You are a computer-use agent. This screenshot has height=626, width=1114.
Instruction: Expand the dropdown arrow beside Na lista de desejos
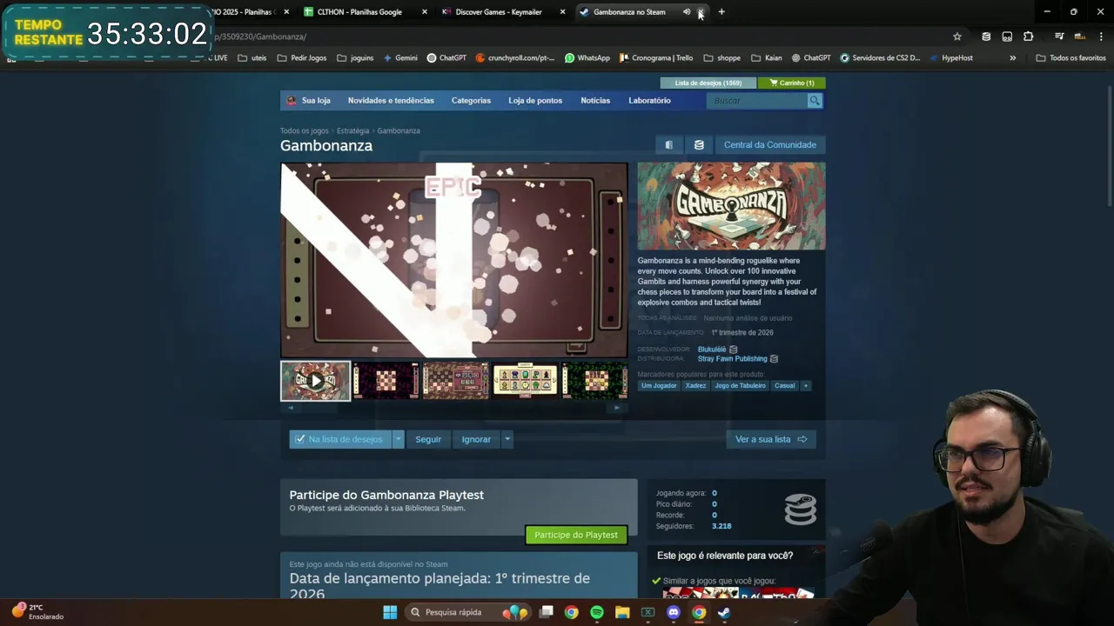(x=399, y=439)
